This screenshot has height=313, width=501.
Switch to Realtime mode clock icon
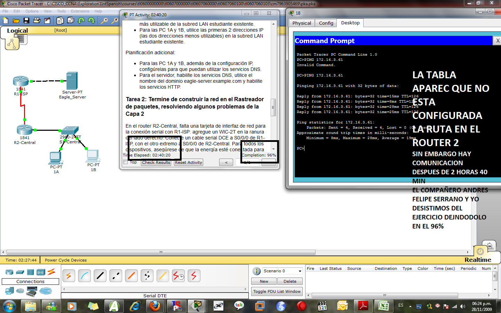480,251
